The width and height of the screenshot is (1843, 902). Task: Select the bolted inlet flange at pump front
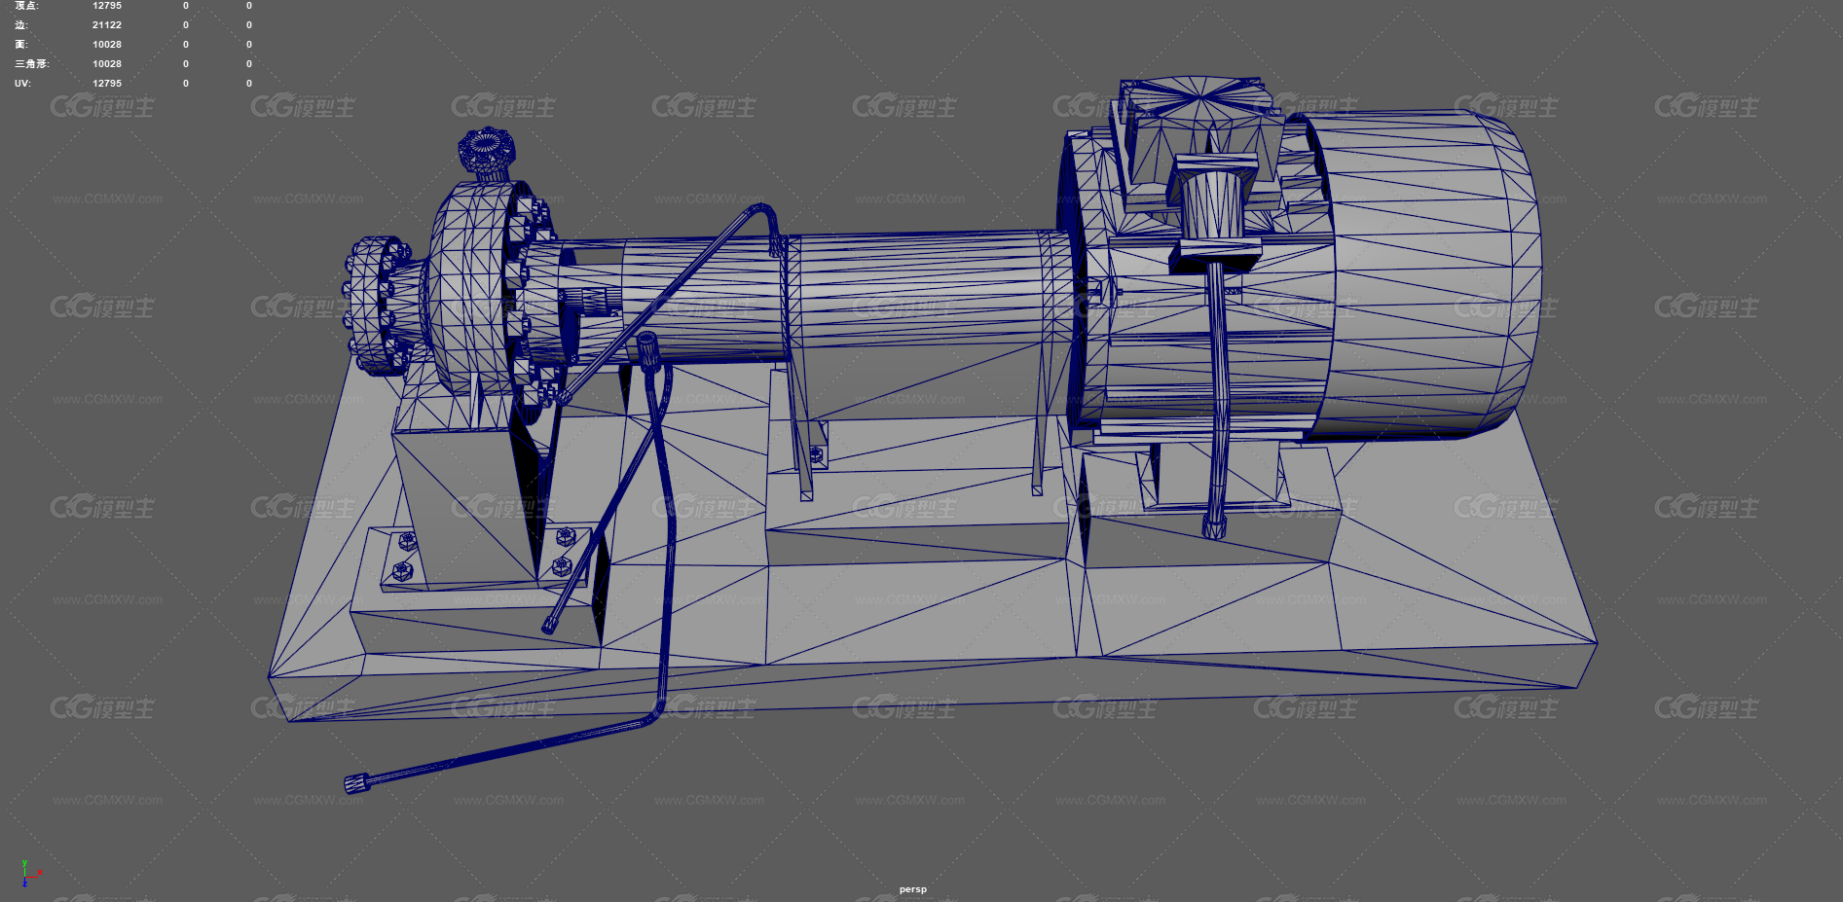coord(378,305)
